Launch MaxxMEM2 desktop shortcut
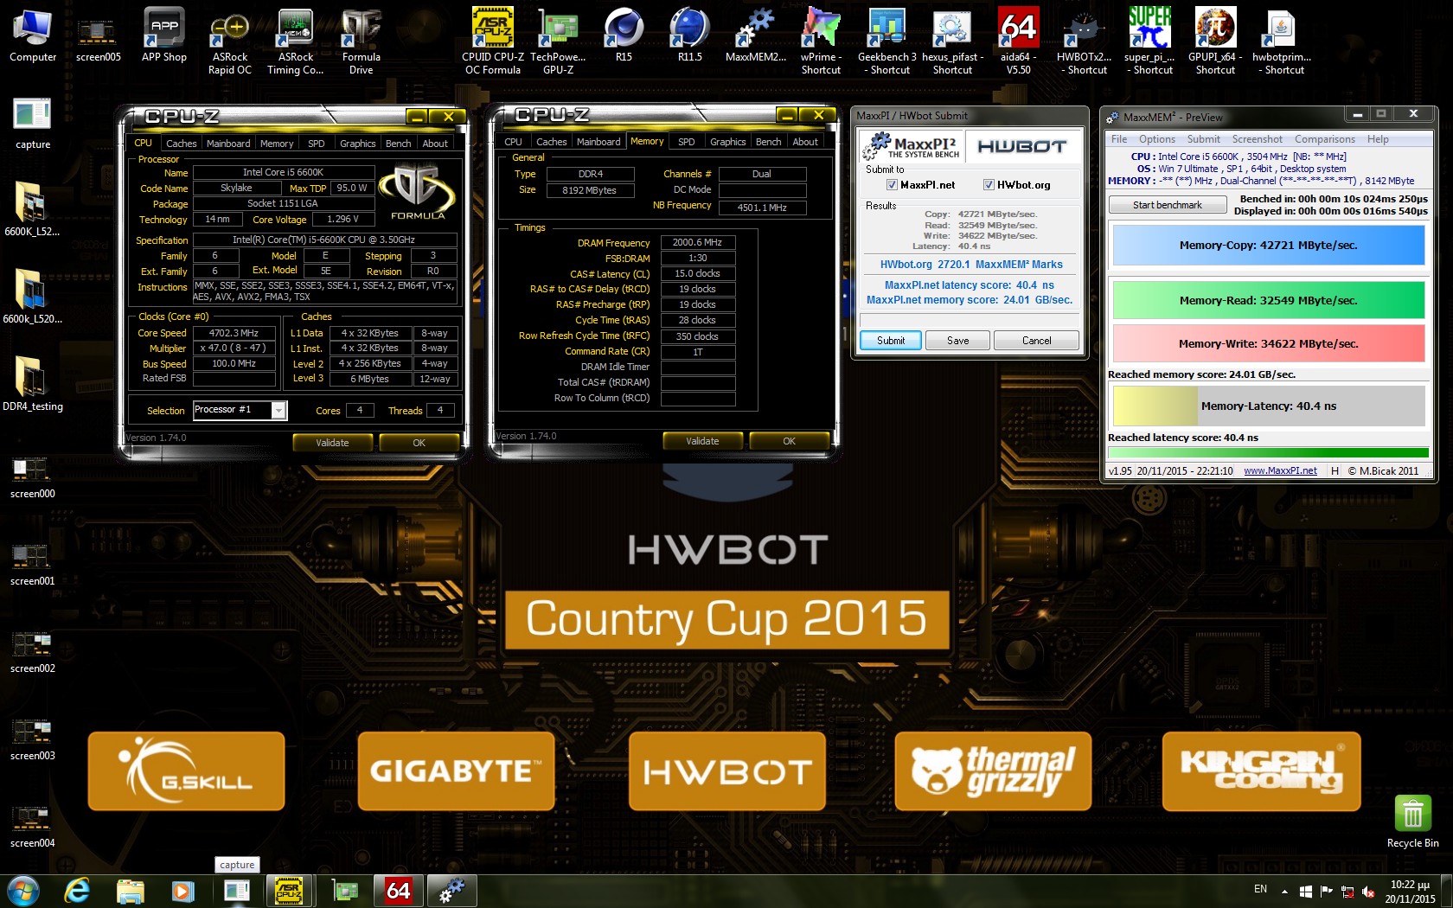Image resolution: width=1453 pixels, height=908 pixels. pos(755,36)
